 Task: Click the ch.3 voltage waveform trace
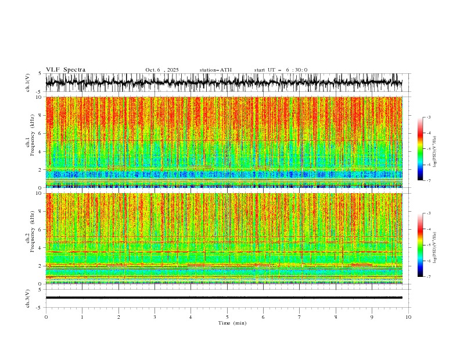coord(224,298)
